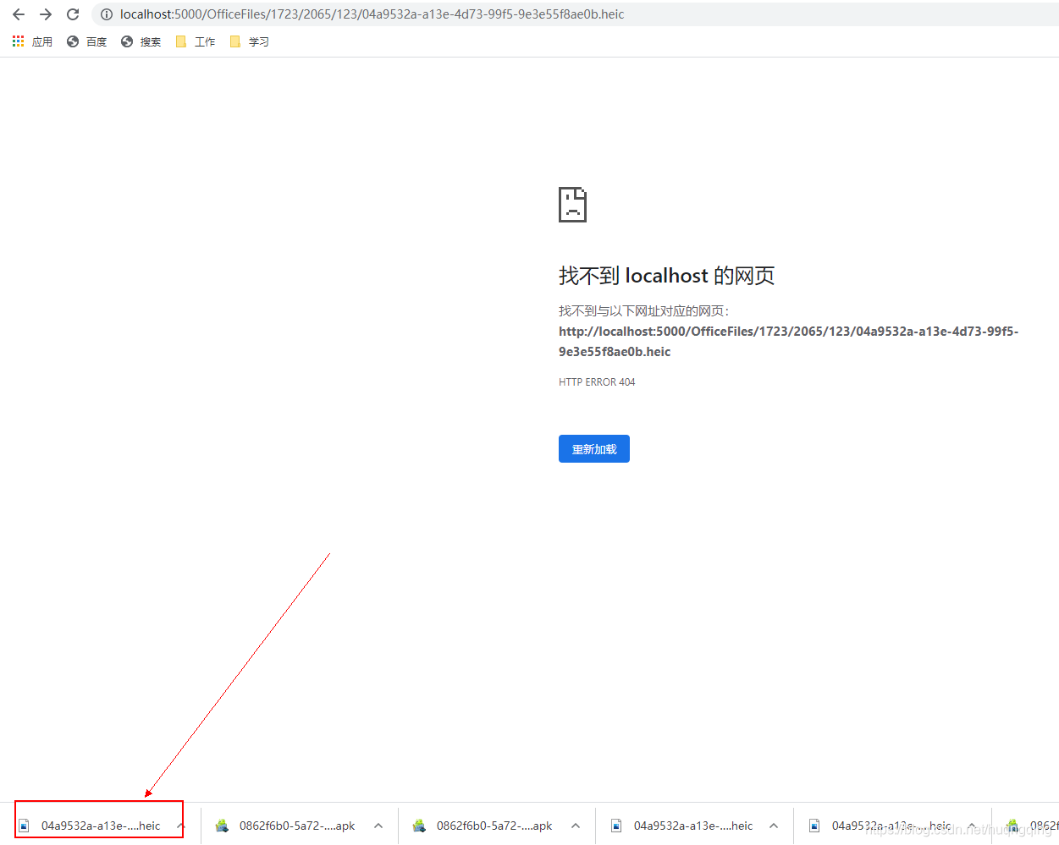Image resolution: width=1059 pixels, height=845 pixels.
Task: Click the apps grid icon on bookmarks bar
Action: tap(18, 41)
